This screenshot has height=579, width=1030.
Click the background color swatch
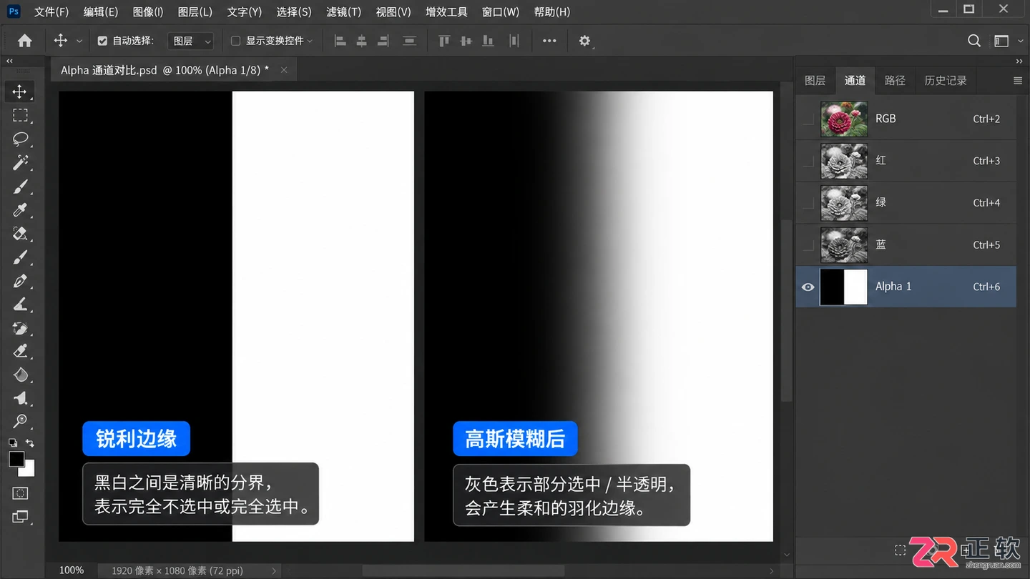pos(28,470)
